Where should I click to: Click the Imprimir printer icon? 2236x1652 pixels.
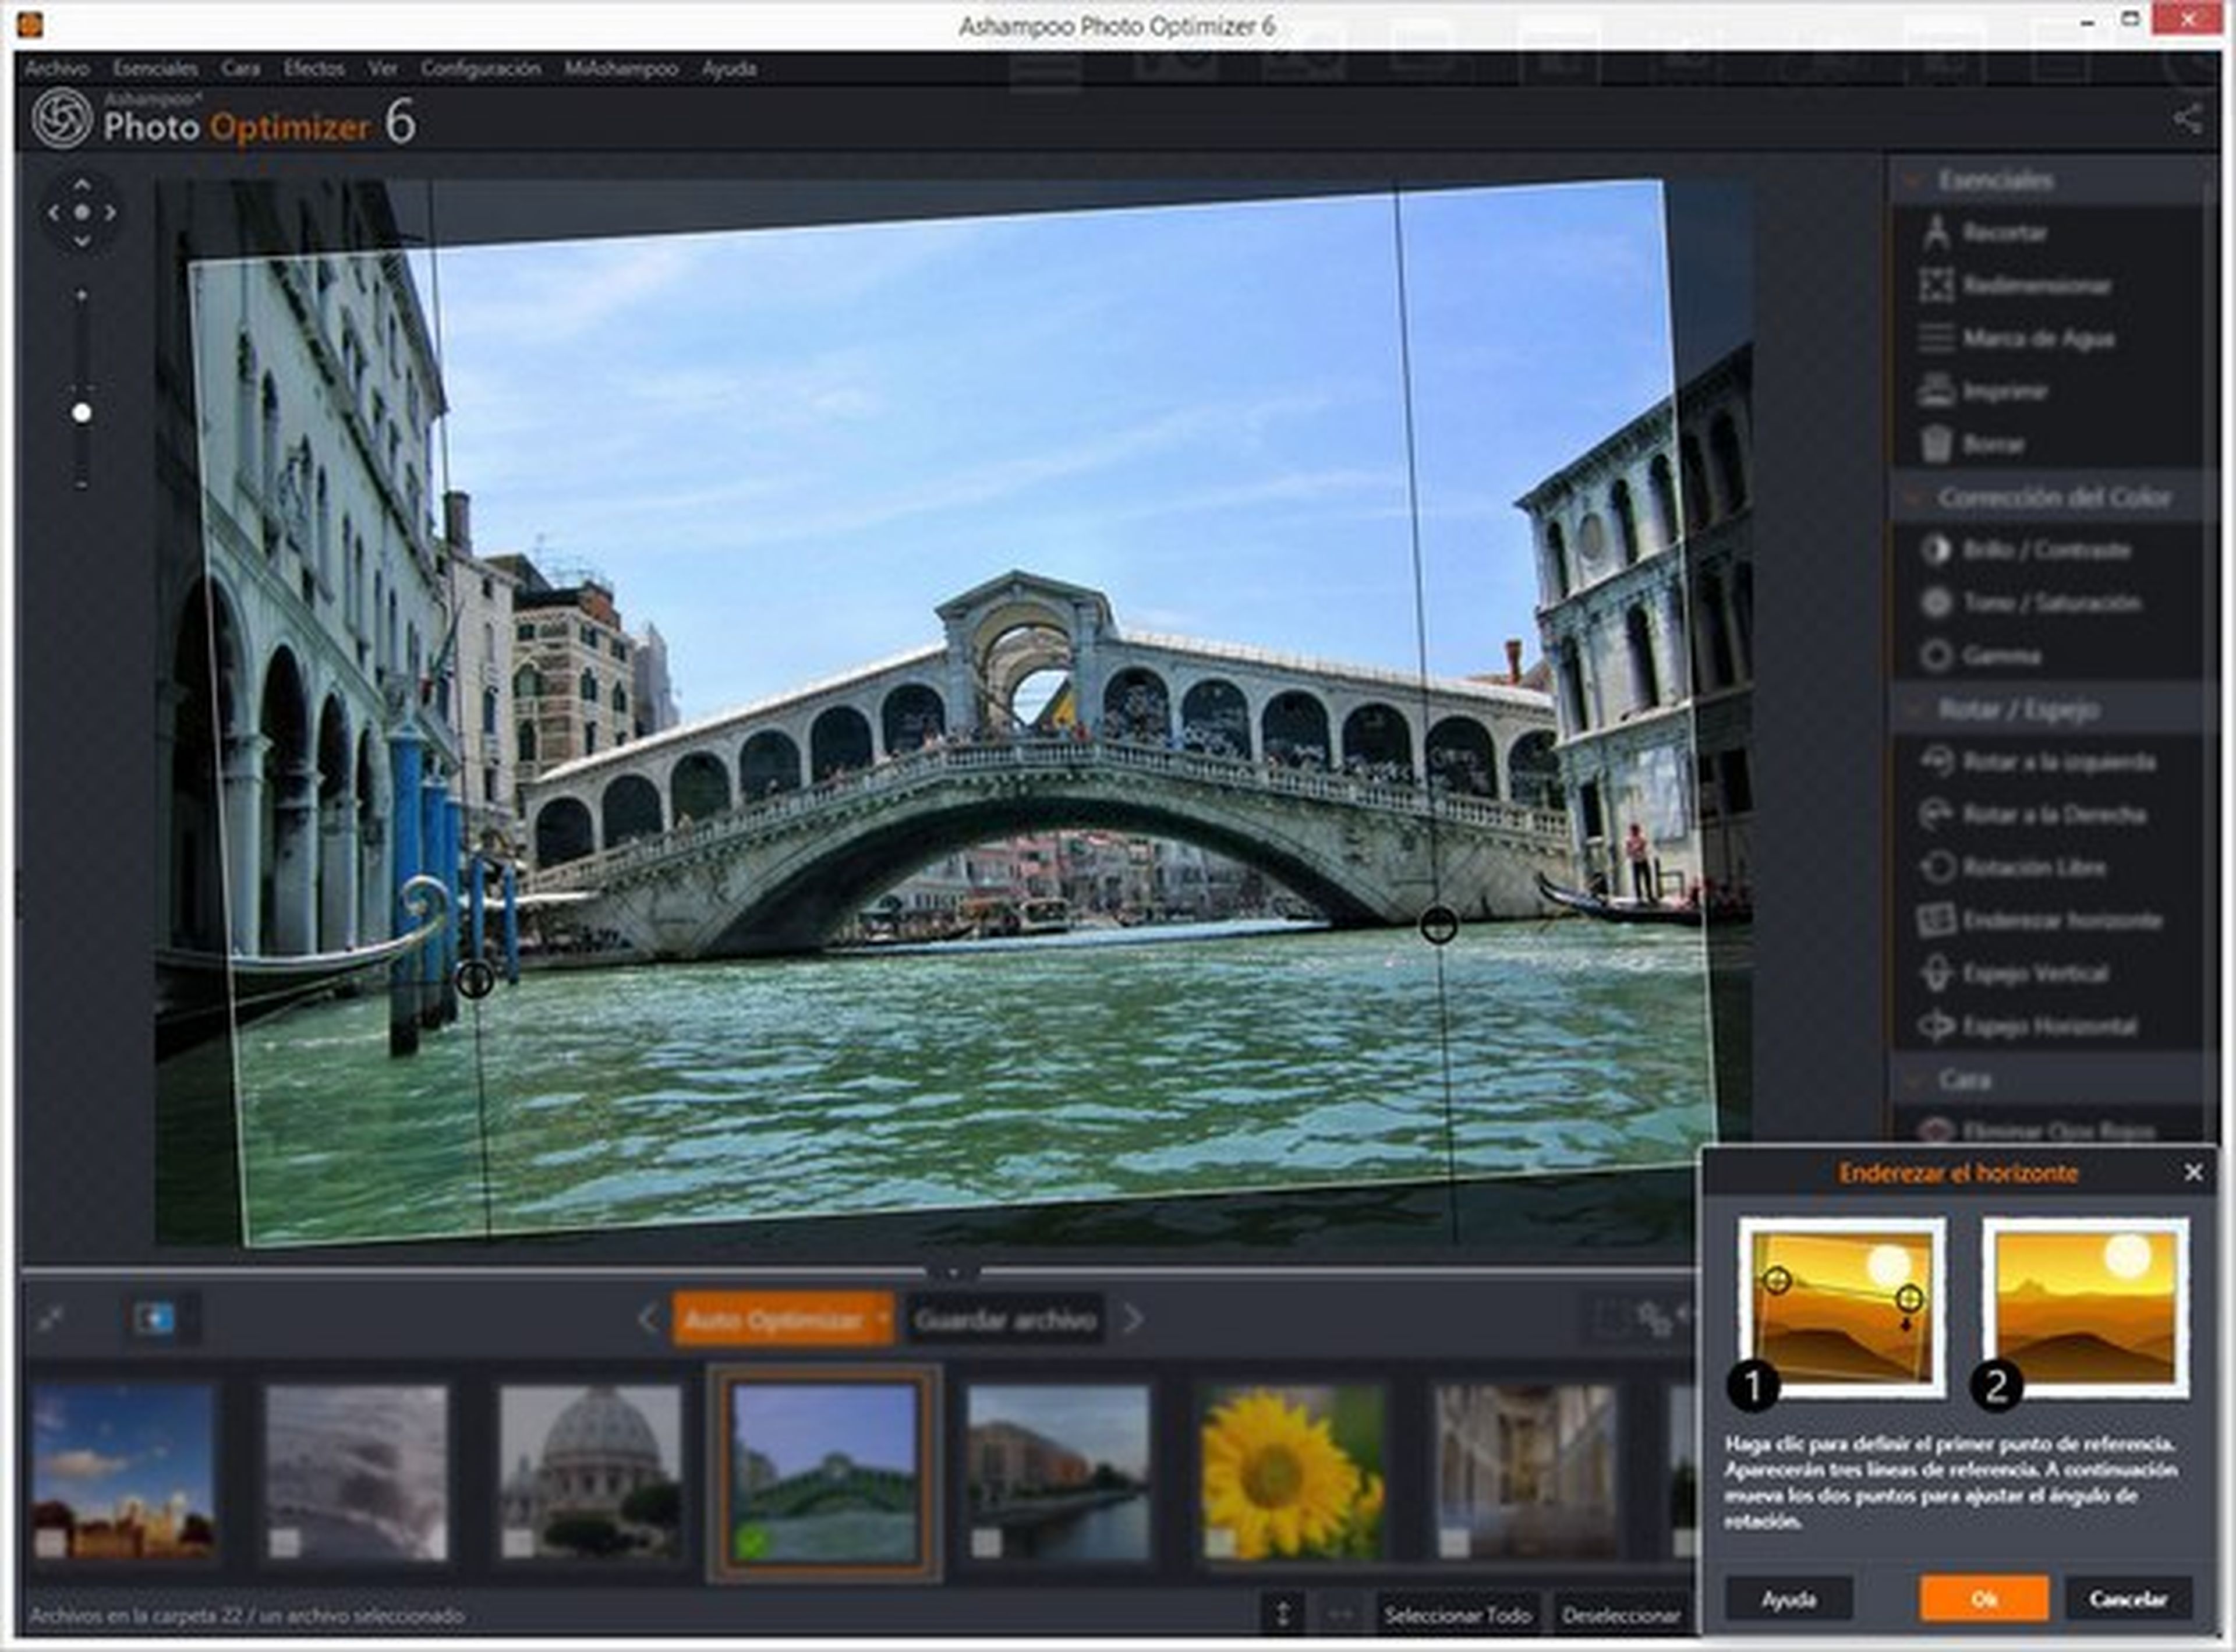[1936, 390]
